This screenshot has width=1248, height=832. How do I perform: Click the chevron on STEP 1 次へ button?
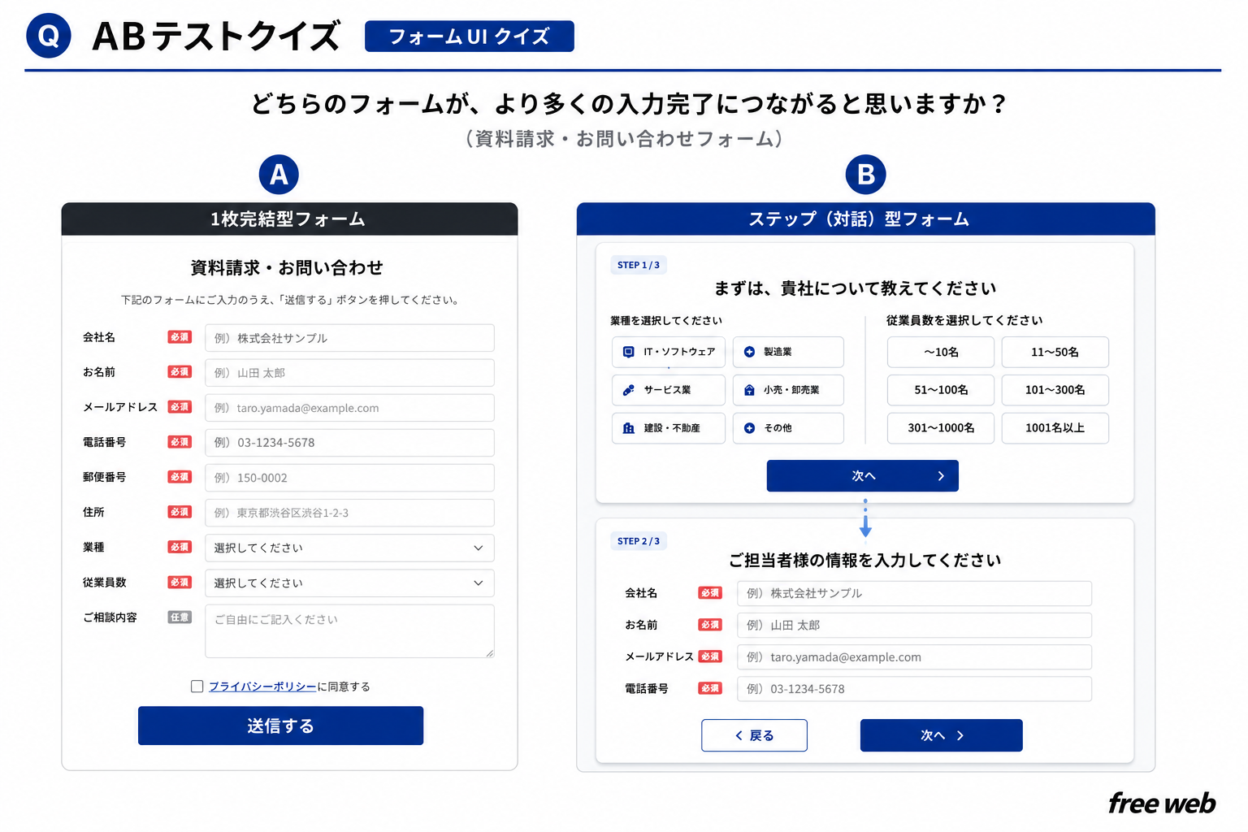point(941,476)
